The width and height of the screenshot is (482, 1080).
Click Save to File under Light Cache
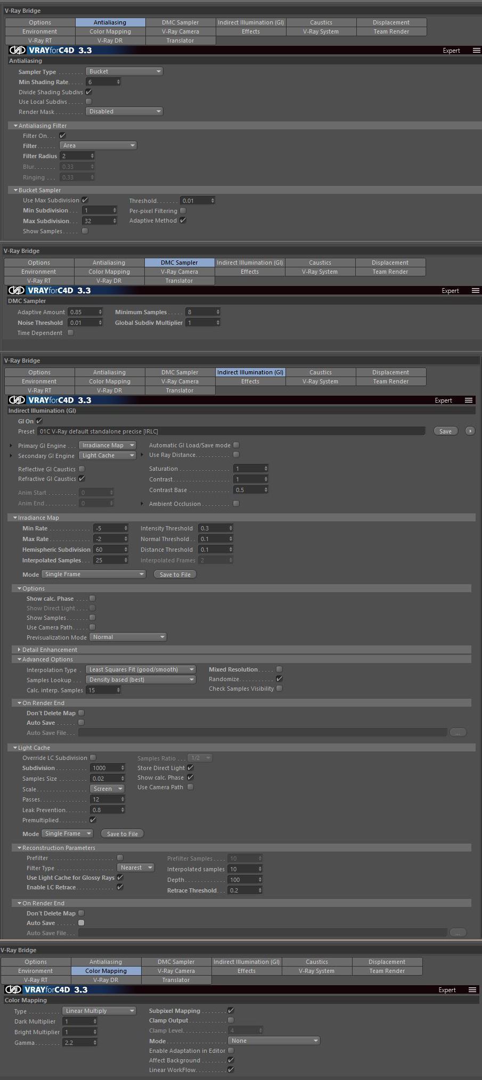tap(122, 834)
